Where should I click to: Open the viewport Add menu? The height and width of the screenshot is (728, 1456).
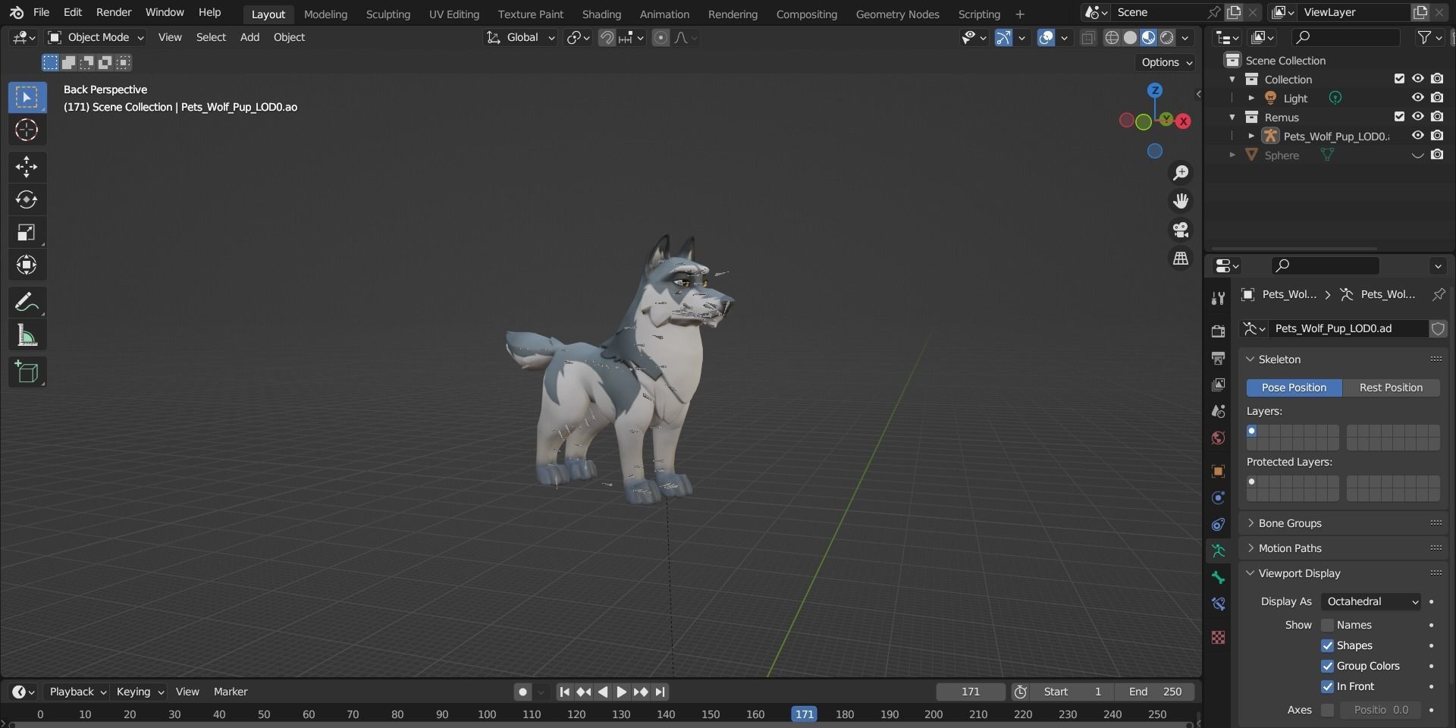(x=249, y=37)
